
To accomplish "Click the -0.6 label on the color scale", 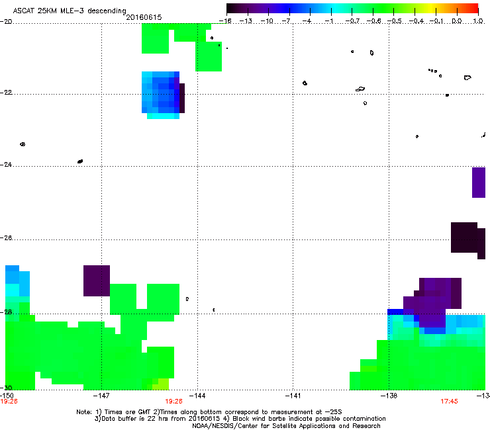I will pos(373,21).
